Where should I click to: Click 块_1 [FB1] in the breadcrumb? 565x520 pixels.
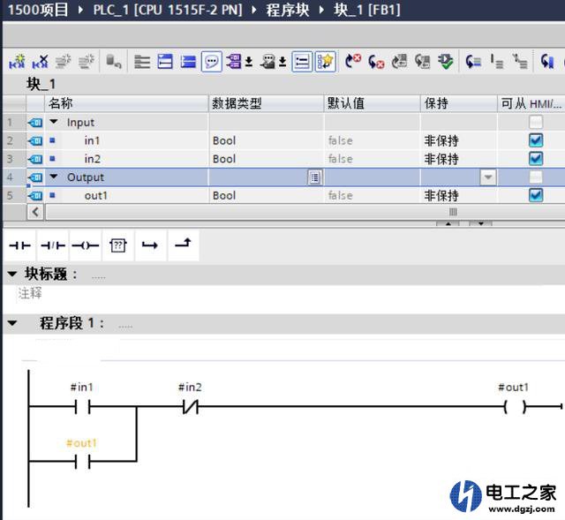click(x=367, y=10)
